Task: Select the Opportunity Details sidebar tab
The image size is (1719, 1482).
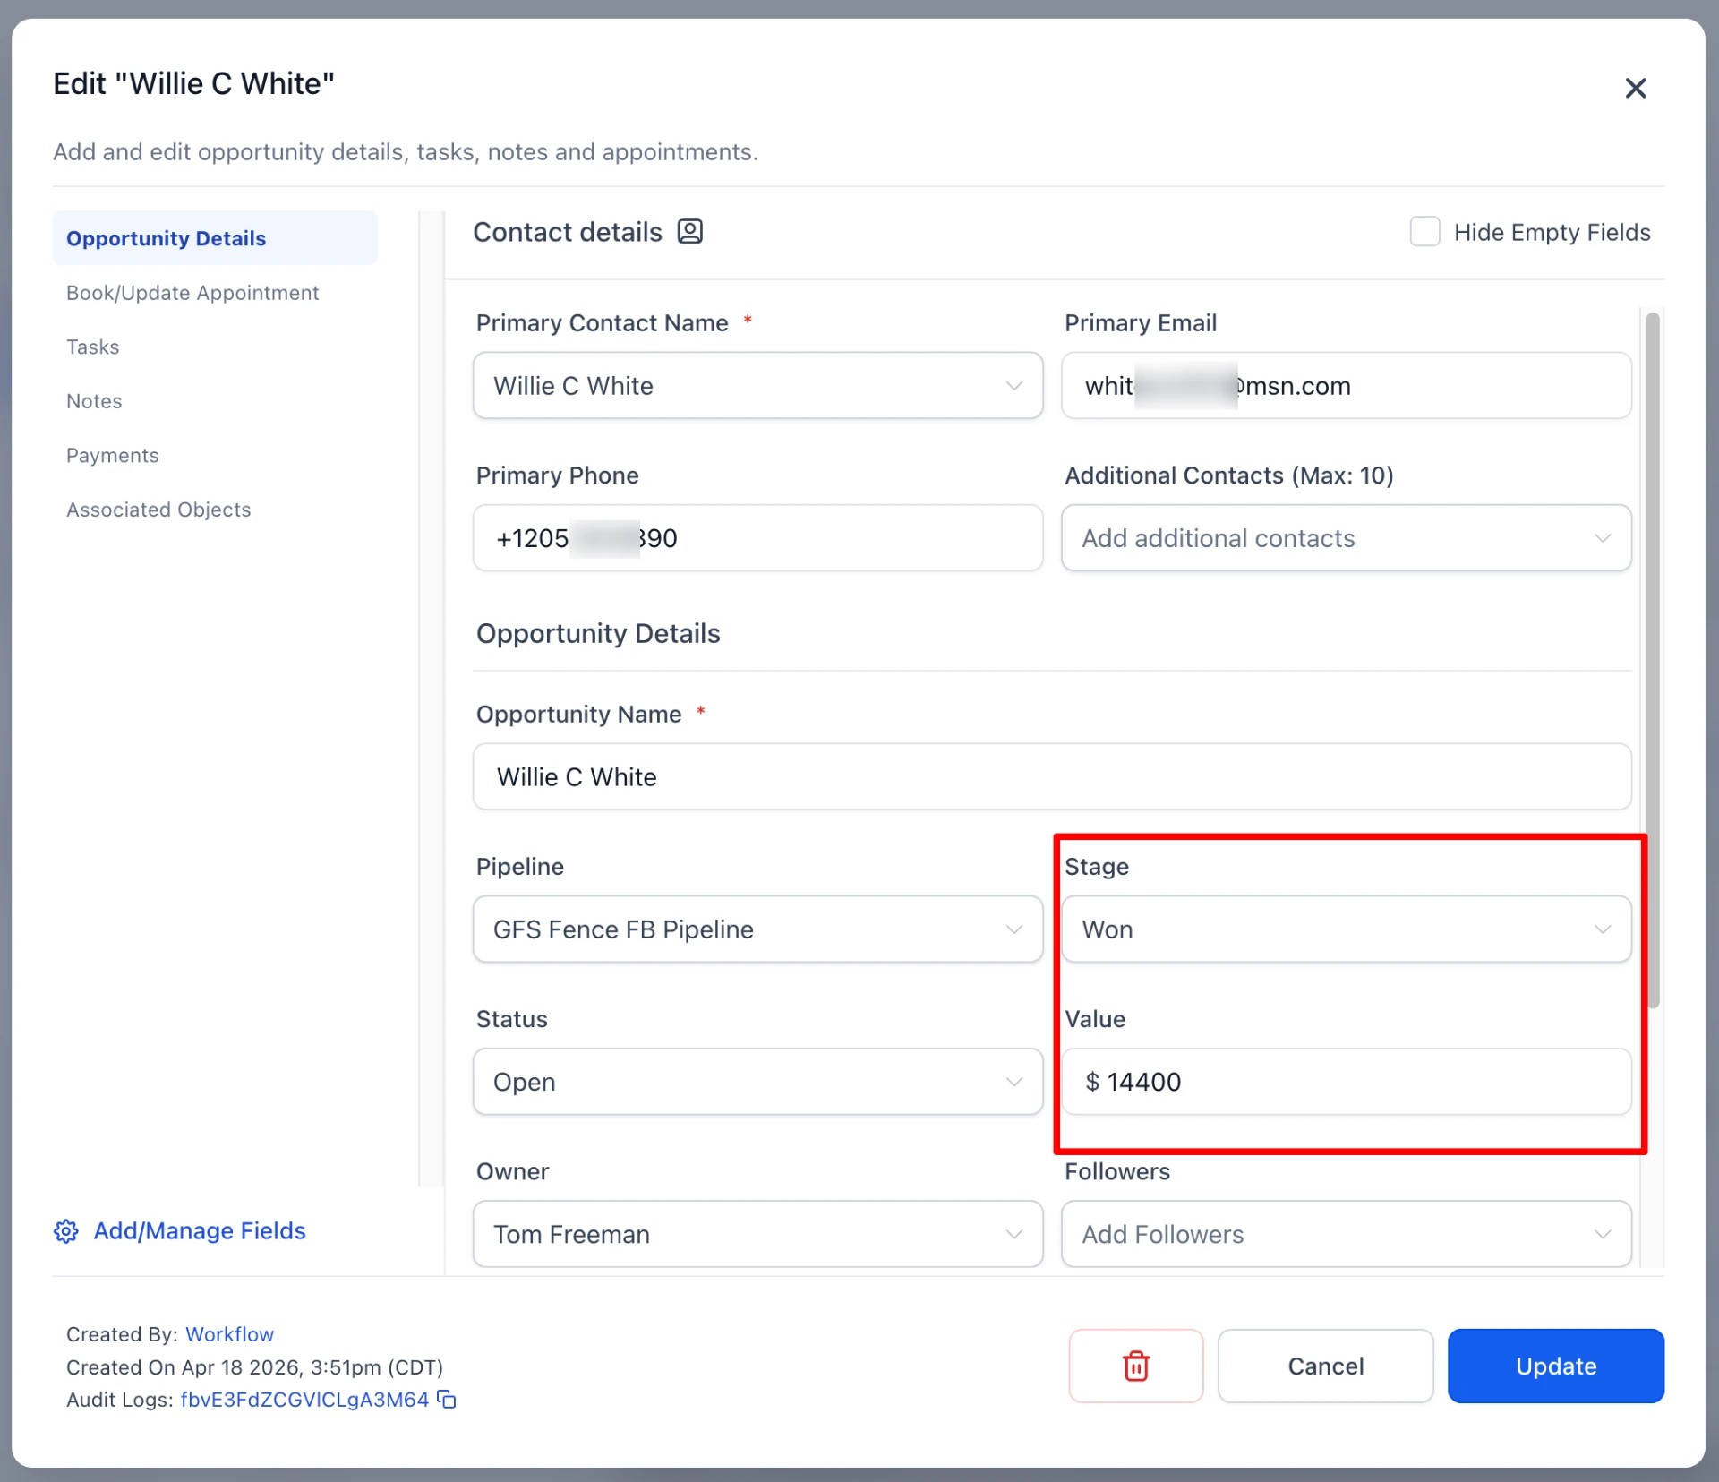Action: [215, 238]
